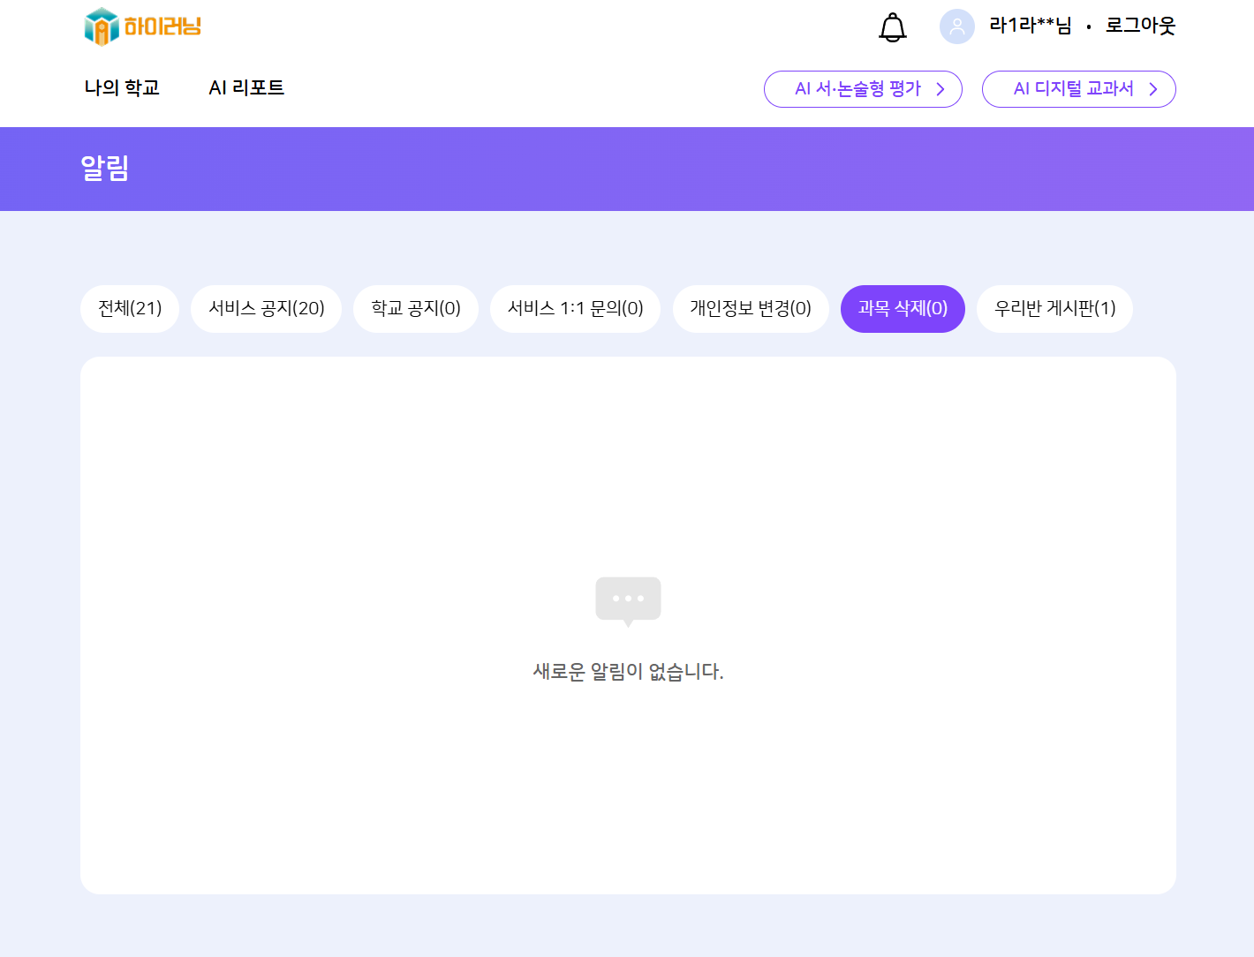This screenshot has width=1254, height=957.
Task: Click the arrow on AI 서·논술형 평가 button
Action: [x=940, y=89]
